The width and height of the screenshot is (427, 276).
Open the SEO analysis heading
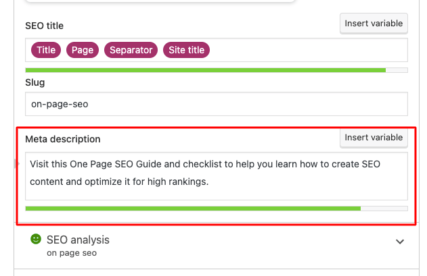coord(78,240)
